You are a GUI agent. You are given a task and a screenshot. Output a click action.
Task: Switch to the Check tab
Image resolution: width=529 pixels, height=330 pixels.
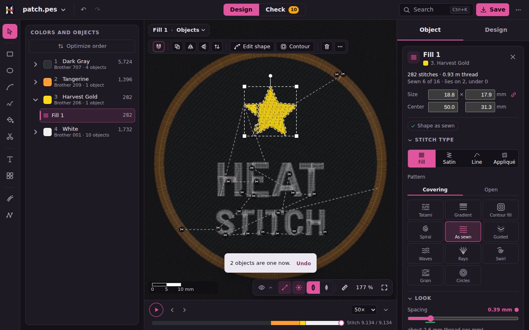(x=282, y=9)
